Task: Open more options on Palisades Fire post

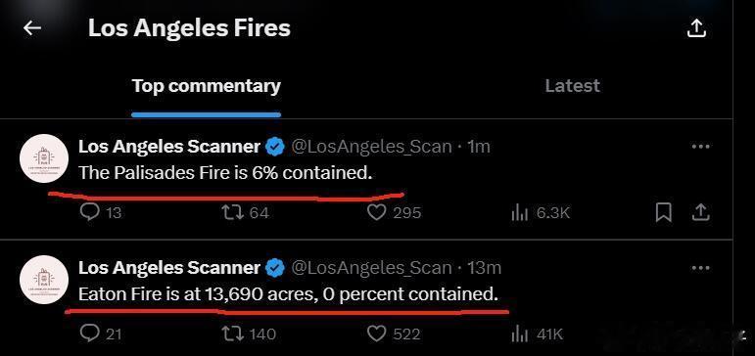Action: click(x=700, y=147)
